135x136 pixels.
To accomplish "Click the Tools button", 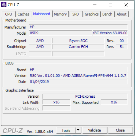I will (66, 130).
